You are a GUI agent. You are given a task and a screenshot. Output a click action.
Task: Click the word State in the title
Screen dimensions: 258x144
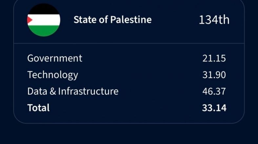pyautogui.click(x=83, y=20)
